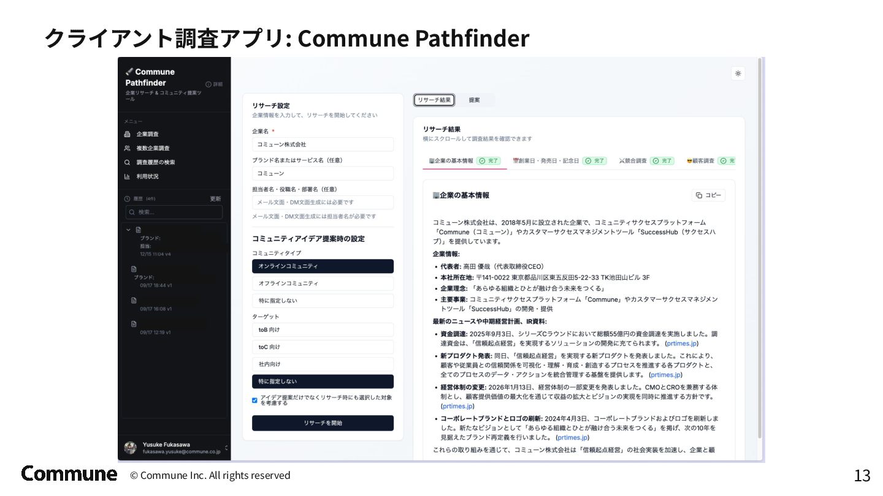Screen dimensions: 883x496
Task: Open the prtimes.jp link in 資金調達 item
Action: pos(681,344)
